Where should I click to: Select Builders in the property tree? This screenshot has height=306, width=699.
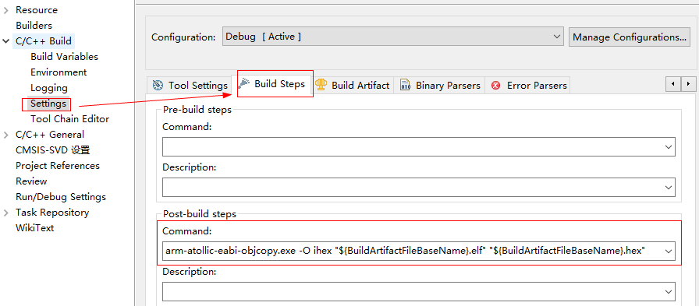point(34,26)
